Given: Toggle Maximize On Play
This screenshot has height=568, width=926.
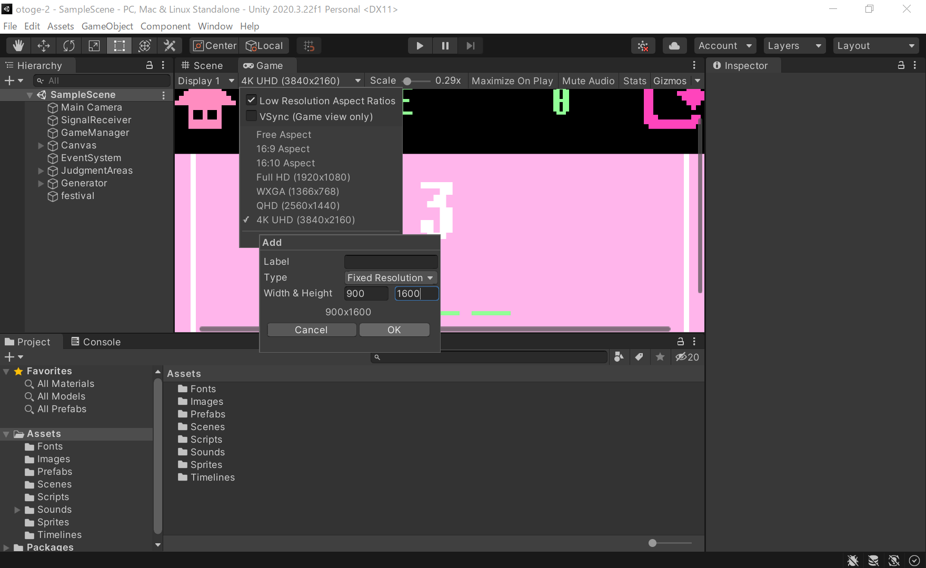Looking at the screenshot, I should (512, 81).
